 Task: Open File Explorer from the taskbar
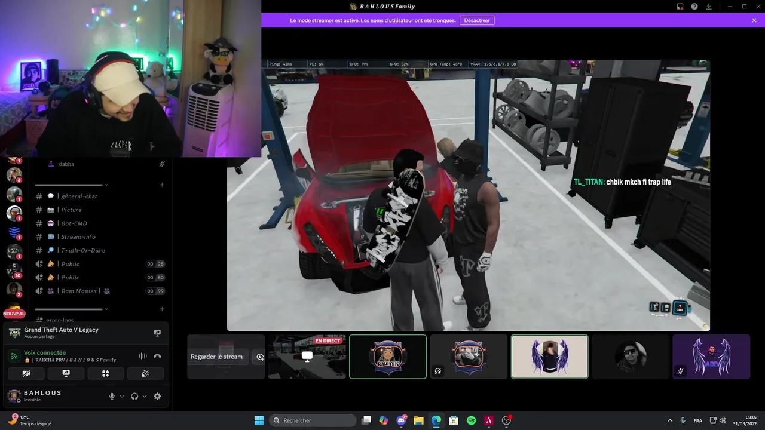[x=418, y=420]
